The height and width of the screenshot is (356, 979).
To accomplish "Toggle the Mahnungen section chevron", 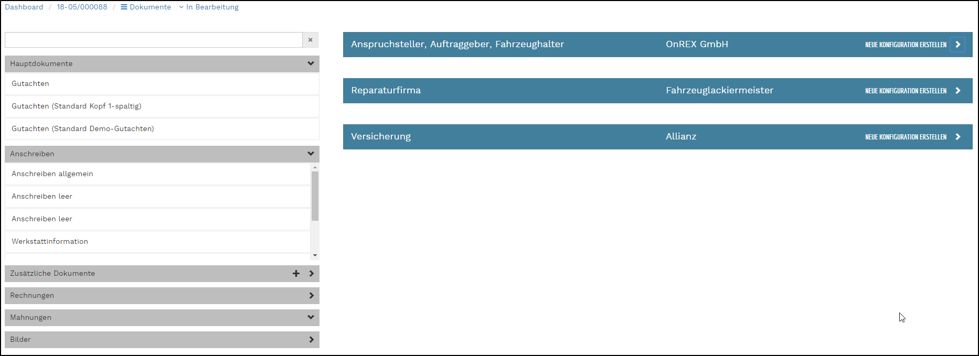I will pyautogui.click(x=311, y=318).
